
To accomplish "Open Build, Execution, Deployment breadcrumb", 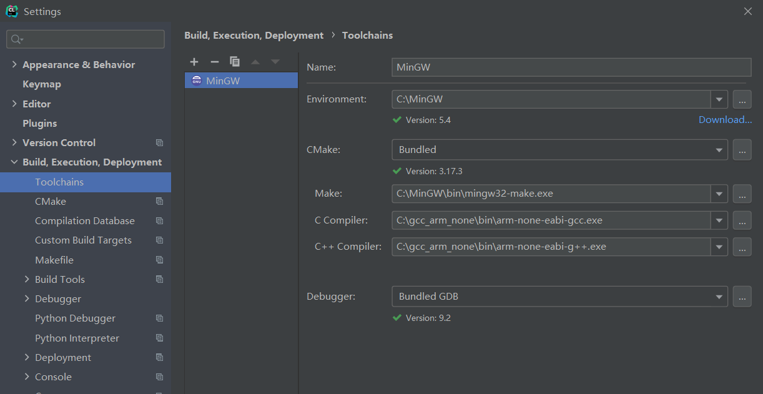I will point(254,35).
